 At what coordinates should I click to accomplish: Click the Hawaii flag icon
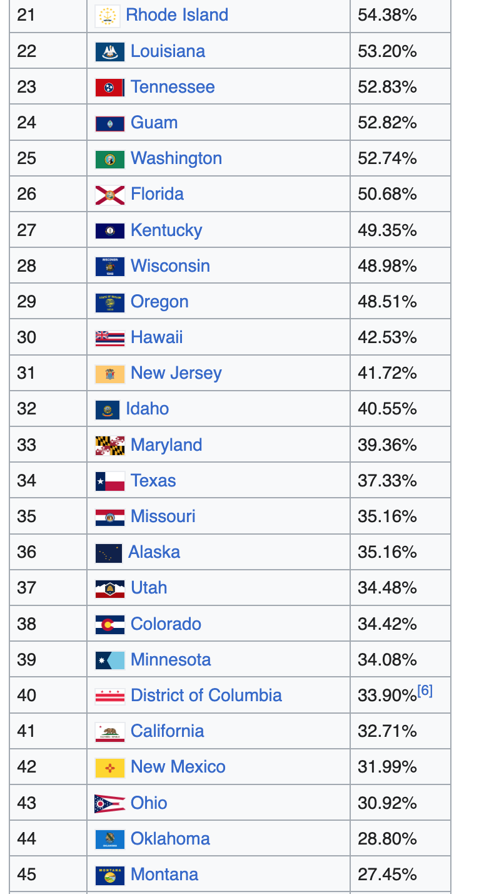click(x=110, y=338)
